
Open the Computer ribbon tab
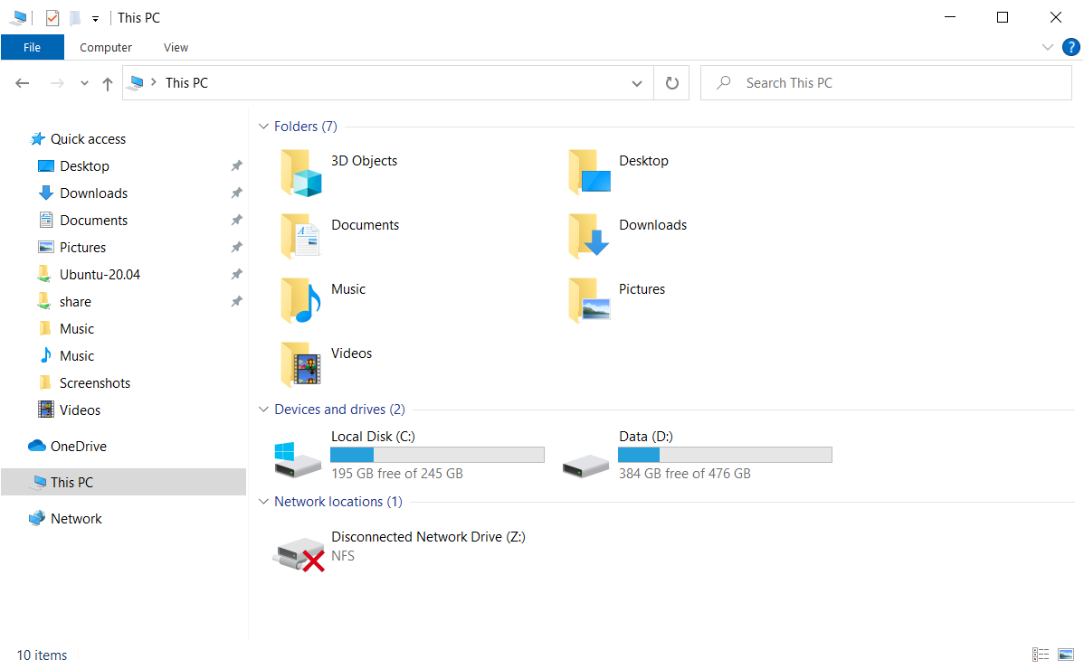point(106,47)
